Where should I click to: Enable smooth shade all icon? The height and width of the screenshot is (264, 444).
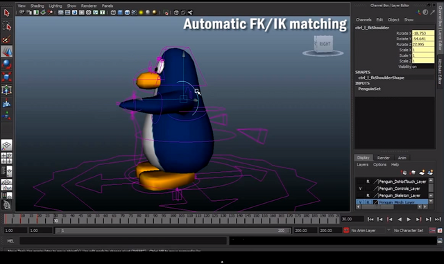pyautogui.click(x=120, y=12)
